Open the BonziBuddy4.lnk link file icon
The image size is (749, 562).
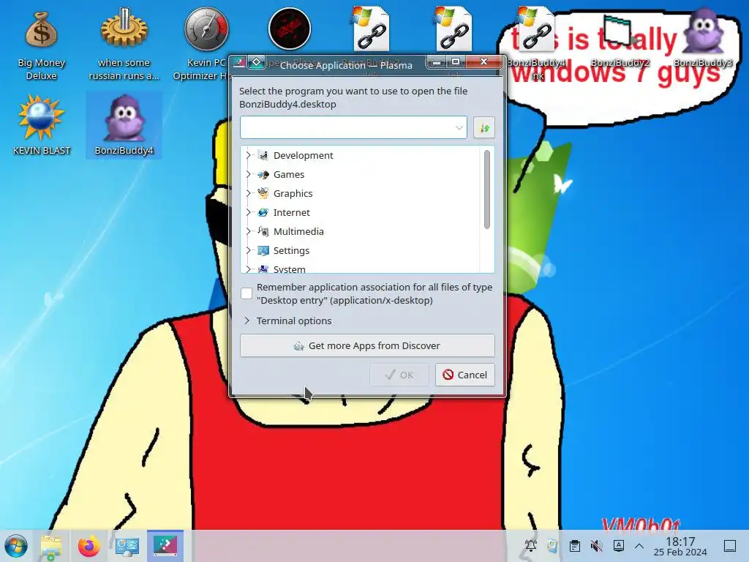click(x=537, y=29)
